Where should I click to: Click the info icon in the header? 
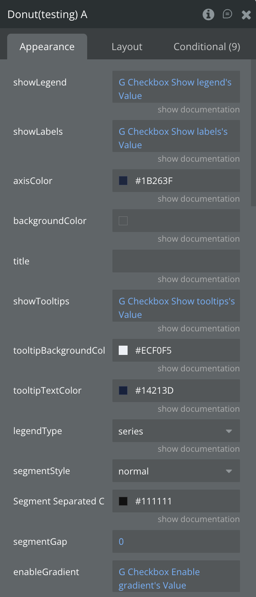pos(208,15)
